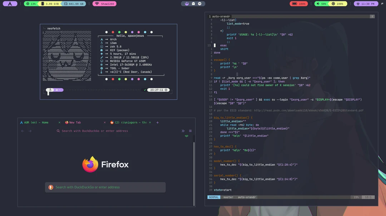This screenshot has height=216, width=386.
Task: Click Firefox's forward navigation arrow
Action: [30, 131]
